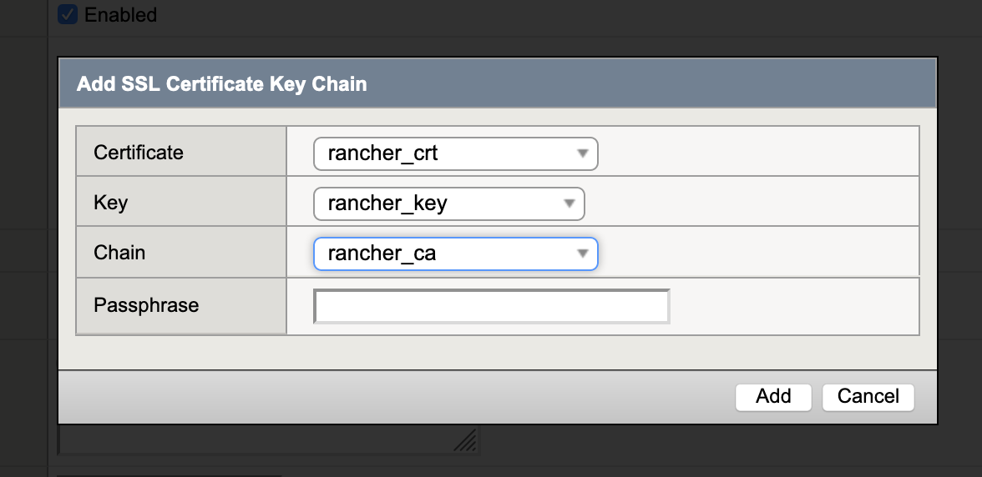Screen dimensions: 982x477
Task: Click the arrow on the rancher_ca selector
Action: 583,254
